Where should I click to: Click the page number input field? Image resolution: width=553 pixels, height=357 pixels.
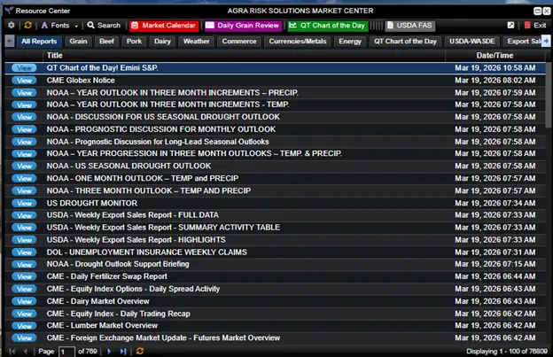66,352
